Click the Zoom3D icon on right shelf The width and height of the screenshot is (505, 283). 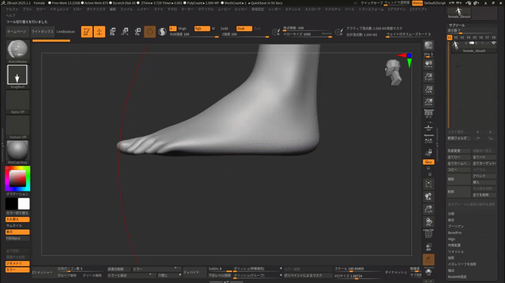tap(428, 209)
